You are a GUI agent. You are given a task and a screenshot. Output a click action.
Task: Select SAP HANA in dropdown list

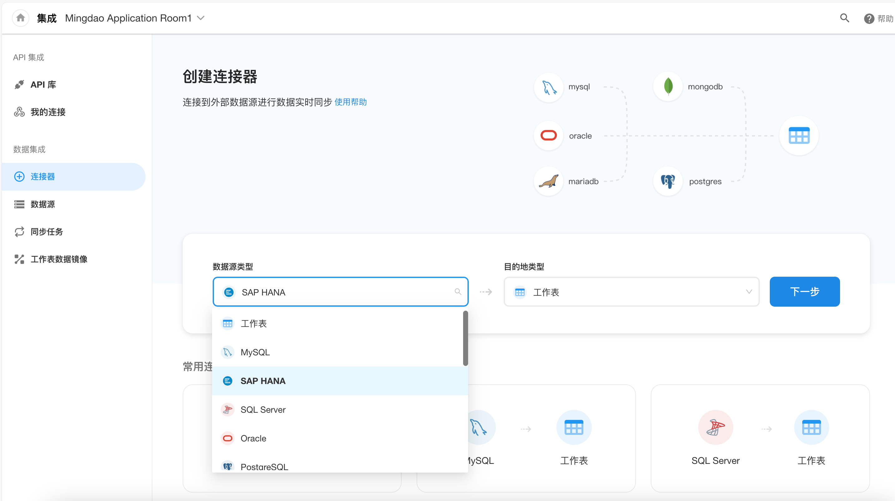coord(340,381)
